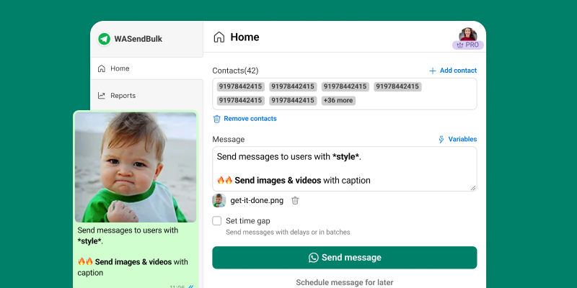Click inside the Message text area
577x288 pixels.
coord(345,168)
